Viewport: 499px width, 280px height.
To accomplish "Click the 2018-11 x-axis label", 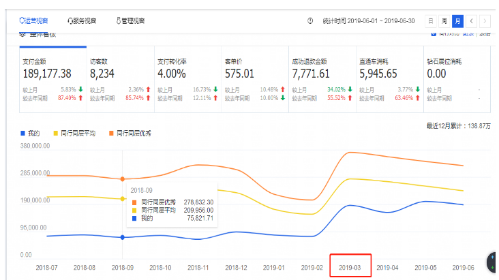I will tap(198, 268).
